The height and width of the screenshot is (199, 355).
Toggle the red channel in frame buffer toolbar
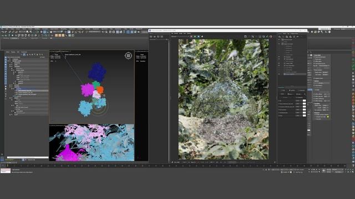[191, 36]
